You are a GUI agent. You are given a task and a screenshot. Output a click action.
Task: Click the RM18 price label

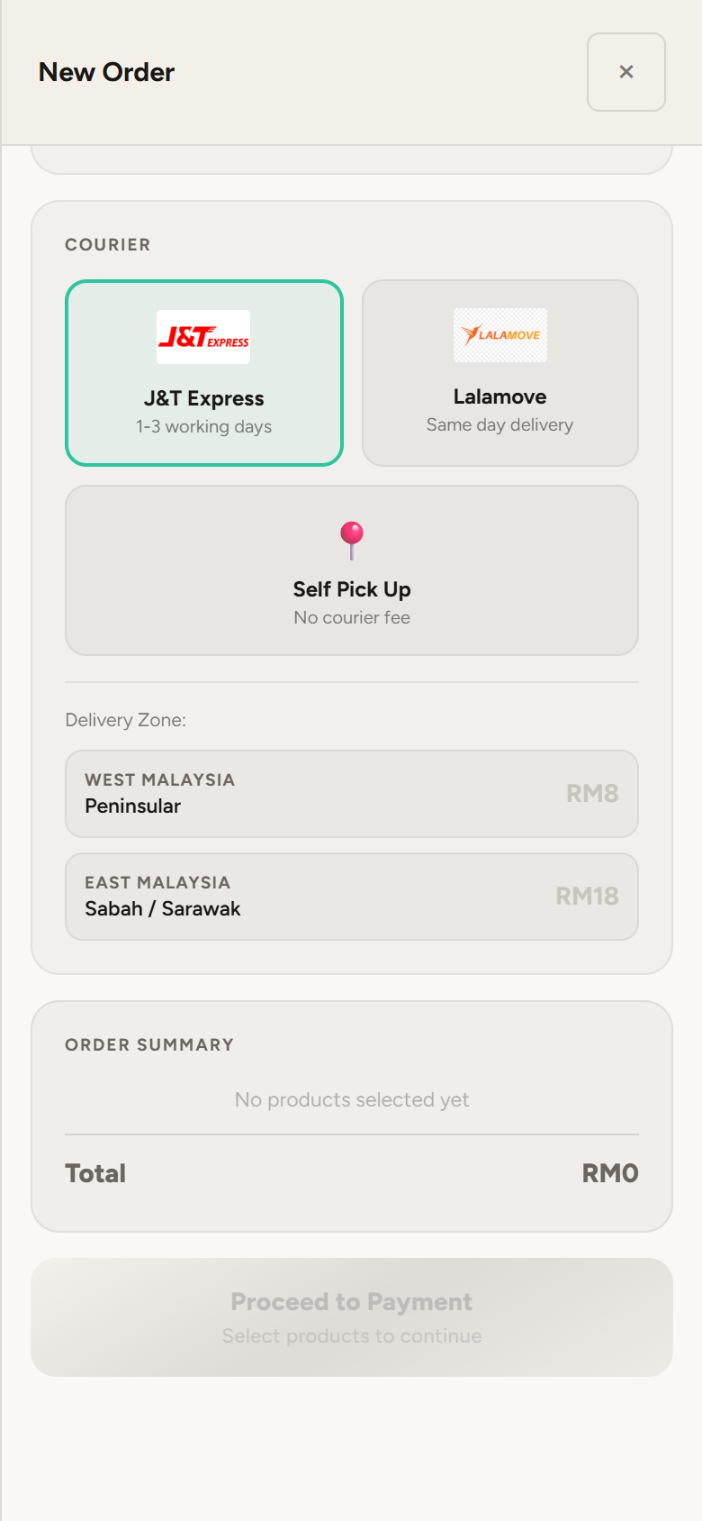click(x=587, y=897)
